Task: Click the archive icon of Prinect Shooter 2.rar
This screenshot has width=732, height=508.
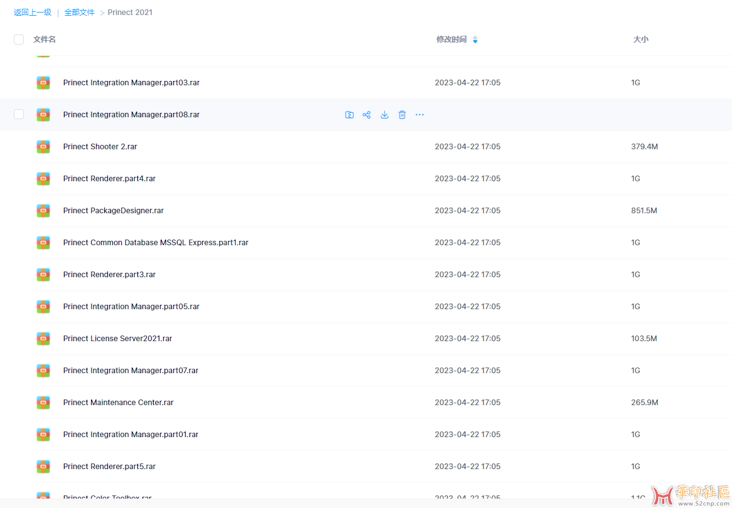Action: click(x=43, y=147)
